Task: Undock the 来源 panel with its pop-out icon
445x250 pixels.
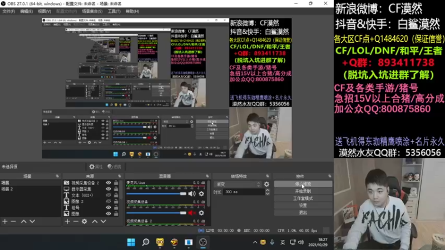Action: [x=120, y=176]
